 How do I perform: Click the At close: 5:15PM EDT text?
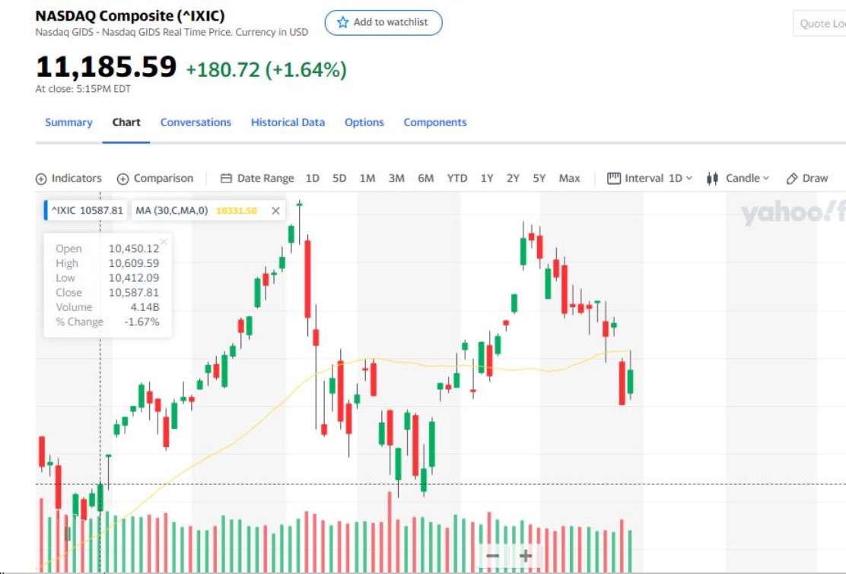click(x=83, y=89)
